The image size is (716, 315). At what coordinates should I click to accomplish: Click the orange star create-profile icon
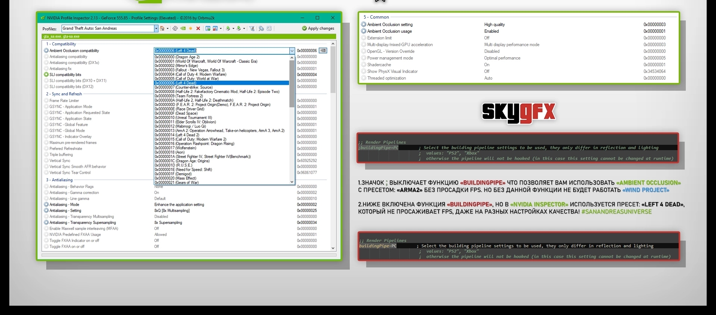191,28
